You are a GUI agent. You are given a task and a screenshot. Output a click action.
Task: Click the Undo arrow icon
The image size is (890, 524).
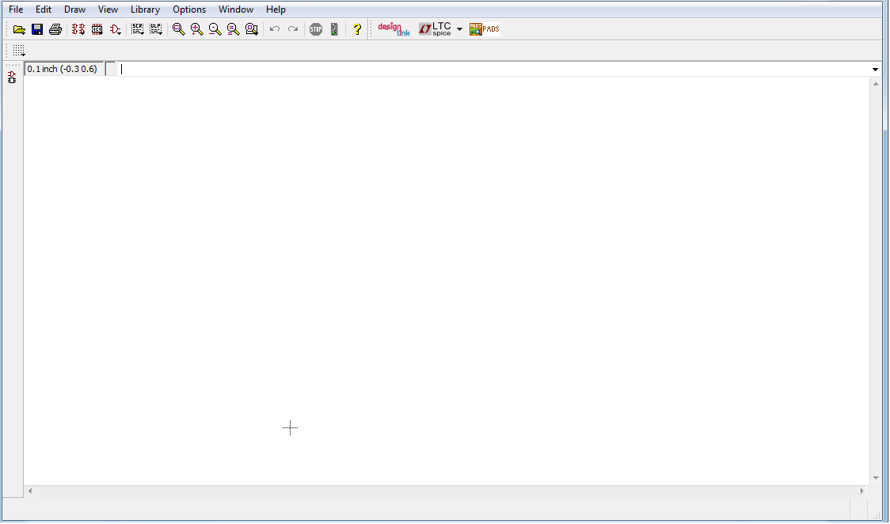274,28
